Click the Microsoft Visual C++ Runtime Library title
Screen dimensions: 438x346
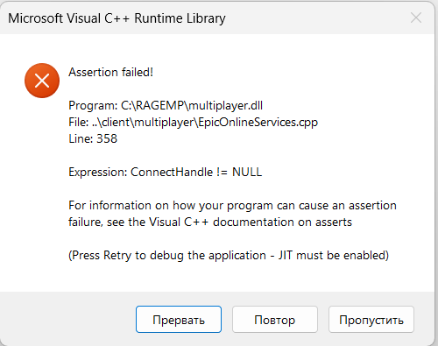[117, 18]
